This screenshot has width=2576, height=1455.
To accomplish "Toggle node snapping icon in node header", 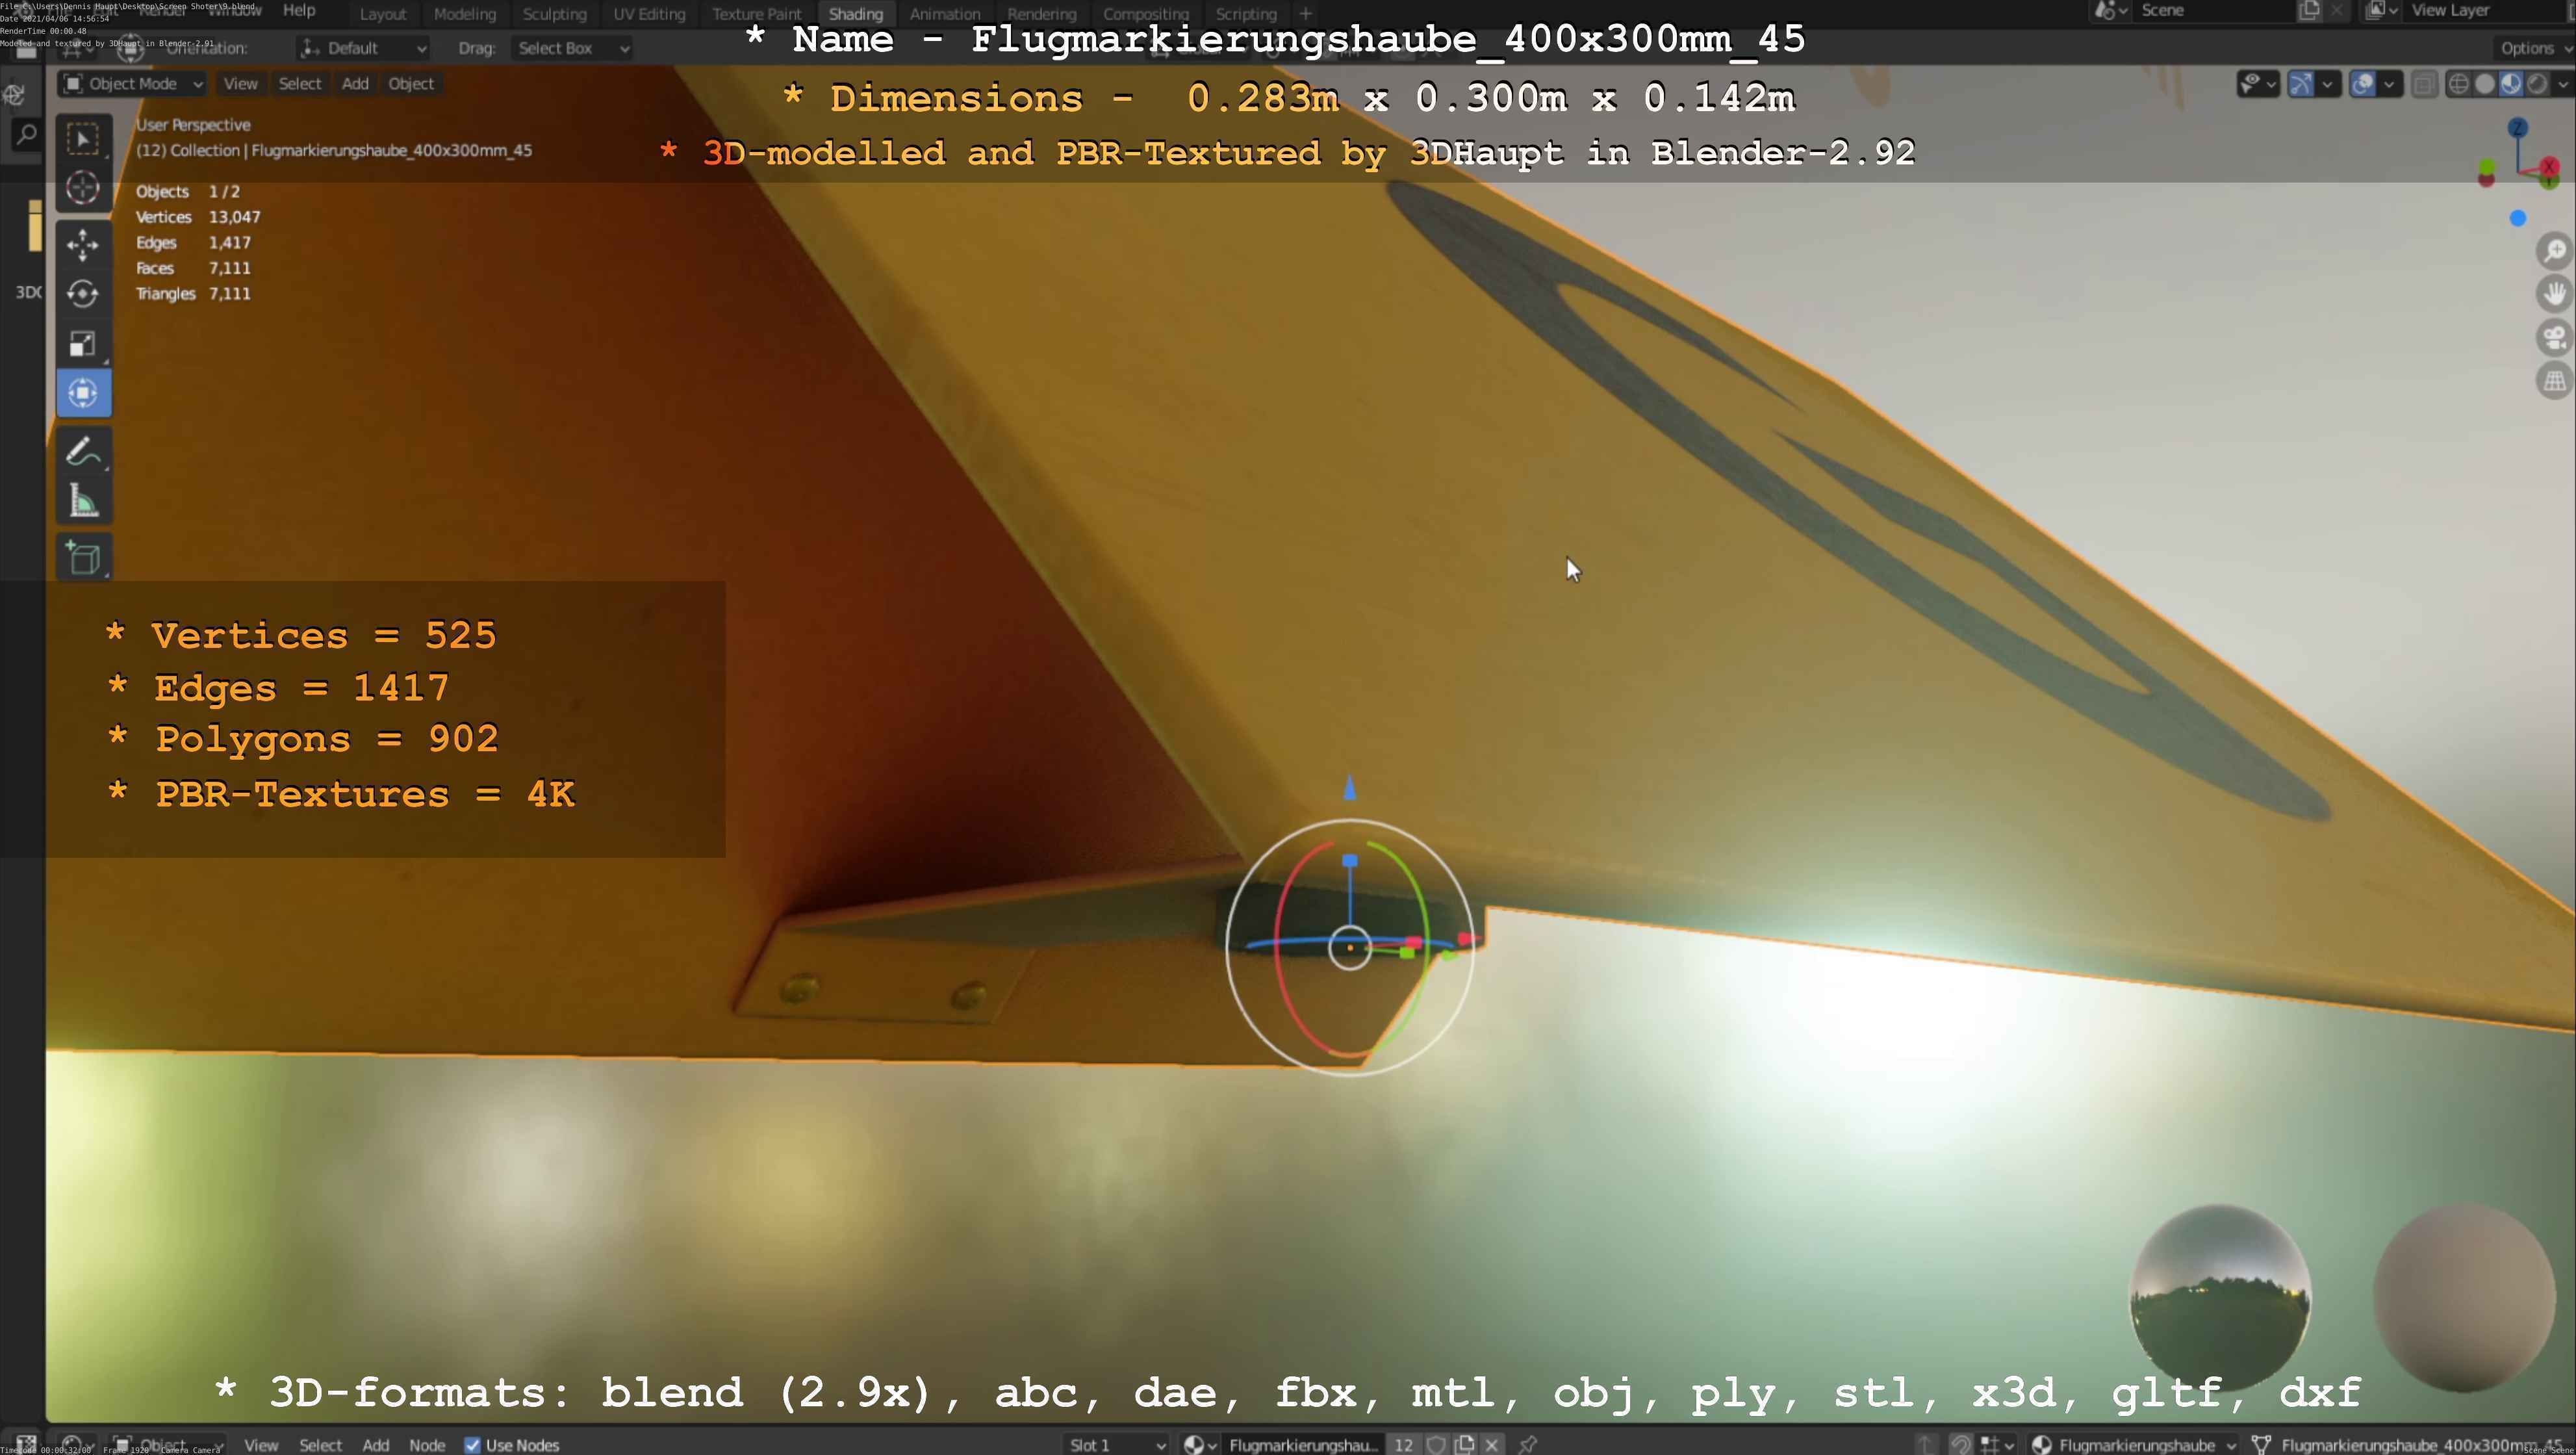I will click(1961, 1444).
